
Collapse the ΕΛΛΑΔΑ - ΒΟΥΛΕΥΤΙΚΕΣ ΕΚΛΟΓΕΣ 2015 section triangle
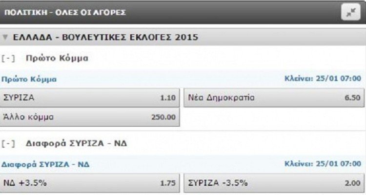pos(5,38)
